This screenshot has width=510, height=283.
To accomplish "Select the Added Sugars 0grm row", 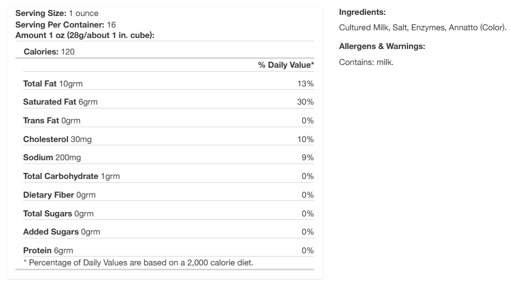I will point(62,232).
